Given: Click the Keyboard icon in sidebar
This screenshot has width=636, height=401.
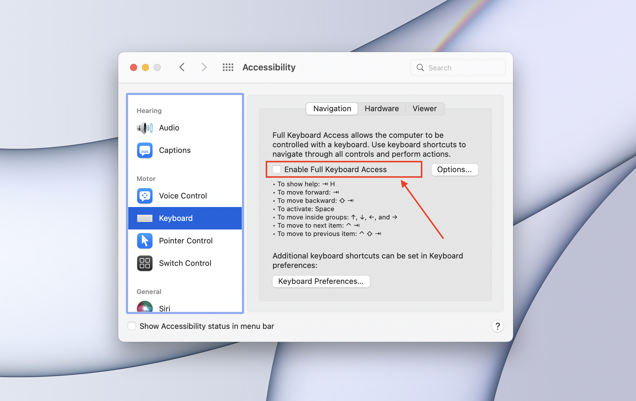Looking at the screenshot, I should pos(145,218).
